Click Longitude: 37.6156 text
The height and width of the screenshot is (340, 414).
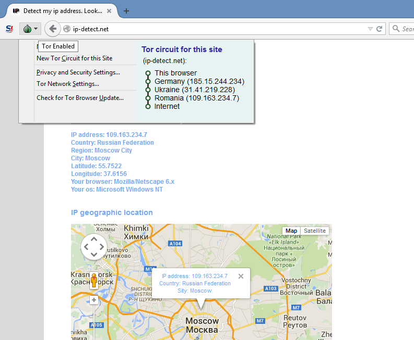[99, 174]
